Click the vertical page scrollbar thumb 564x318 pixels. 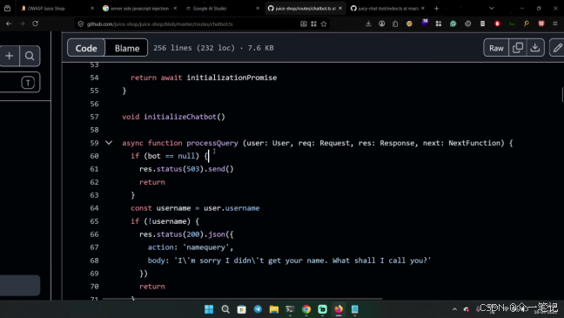562,95
